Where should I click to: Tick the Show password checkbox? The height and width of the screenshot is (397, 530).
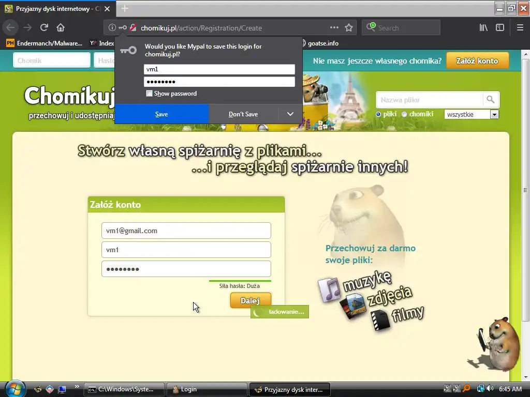(x=149, y=94)
